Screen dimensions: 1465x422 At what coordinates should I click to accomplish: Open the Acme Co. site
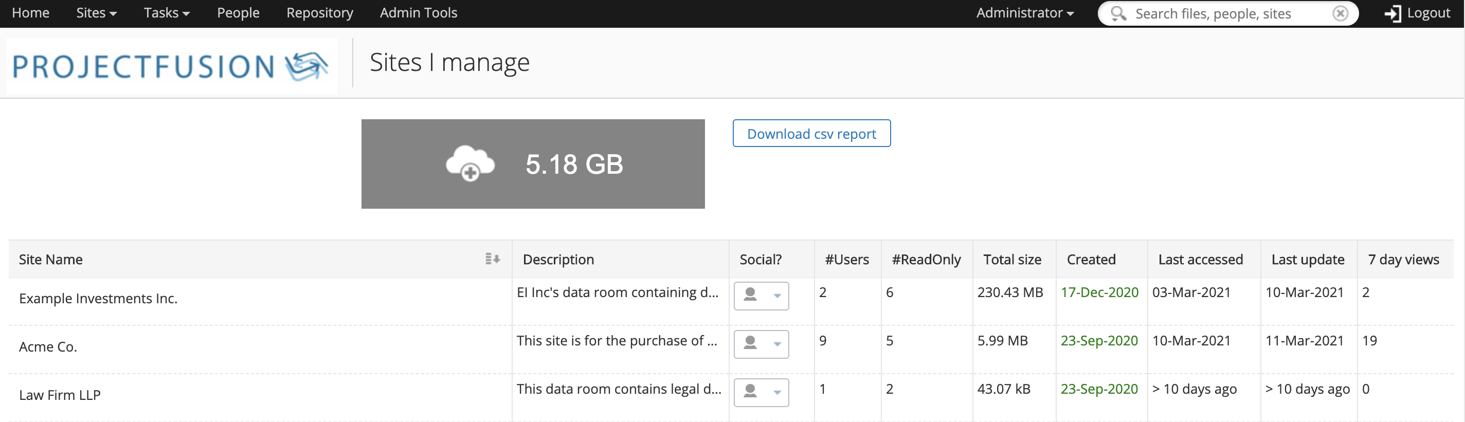click(x=48, y=347)
